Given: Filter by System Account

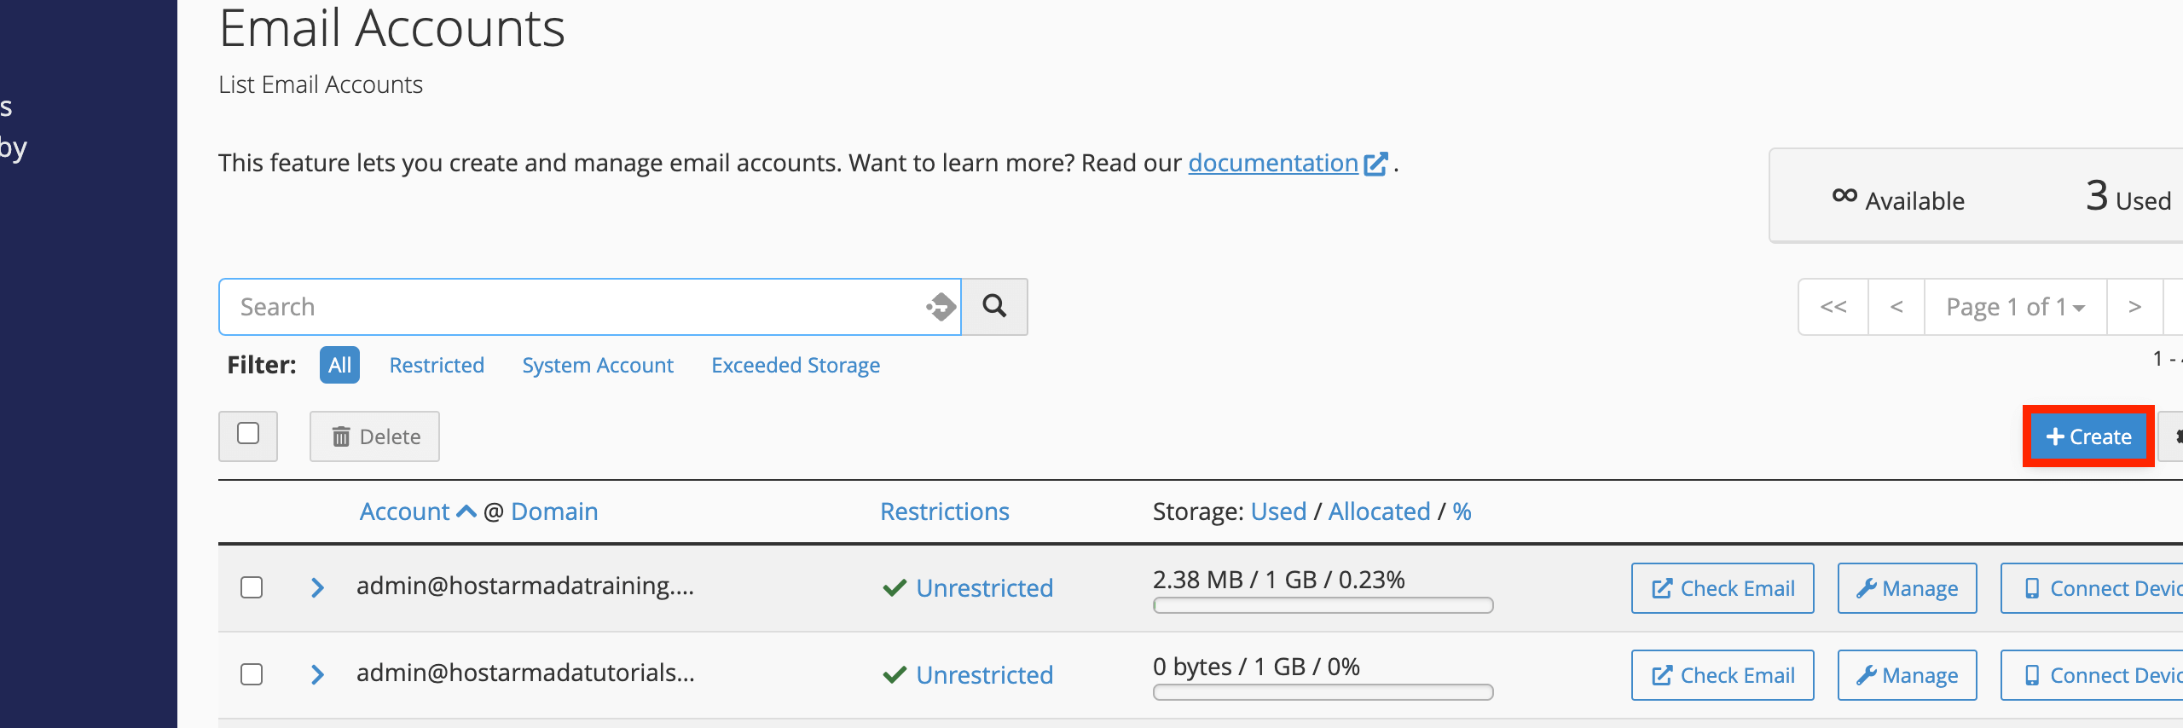Looking at the screenshot, I should pos(598,365).
